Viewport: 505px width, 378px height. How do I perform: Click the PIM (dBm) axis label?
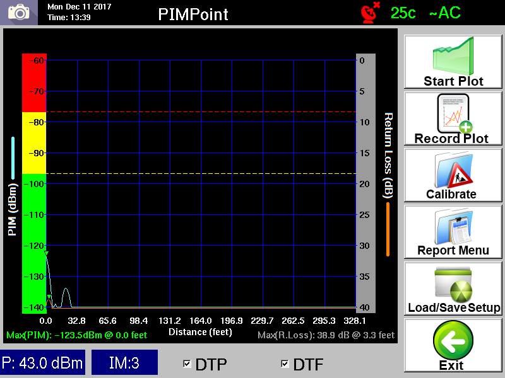(x=12, y=209)
